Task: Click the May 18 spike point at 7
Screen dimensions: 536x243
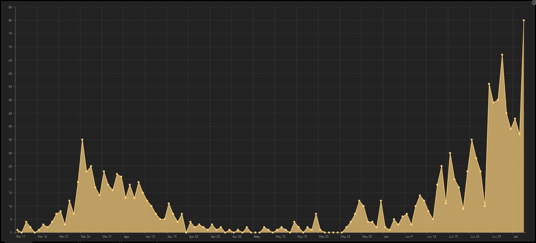Action: (316, 214)
